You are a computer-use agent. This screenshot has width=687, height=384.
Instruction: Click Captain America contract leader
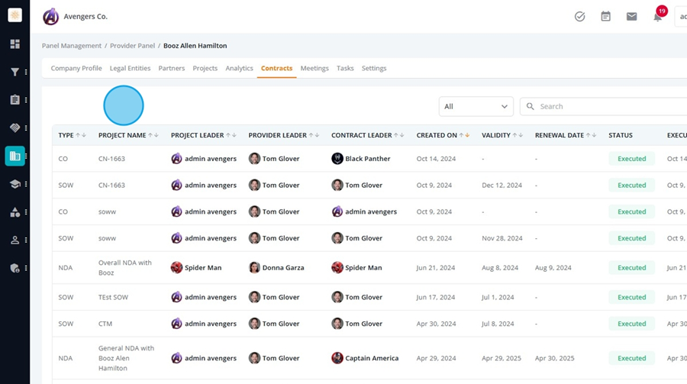pos(365,358)
